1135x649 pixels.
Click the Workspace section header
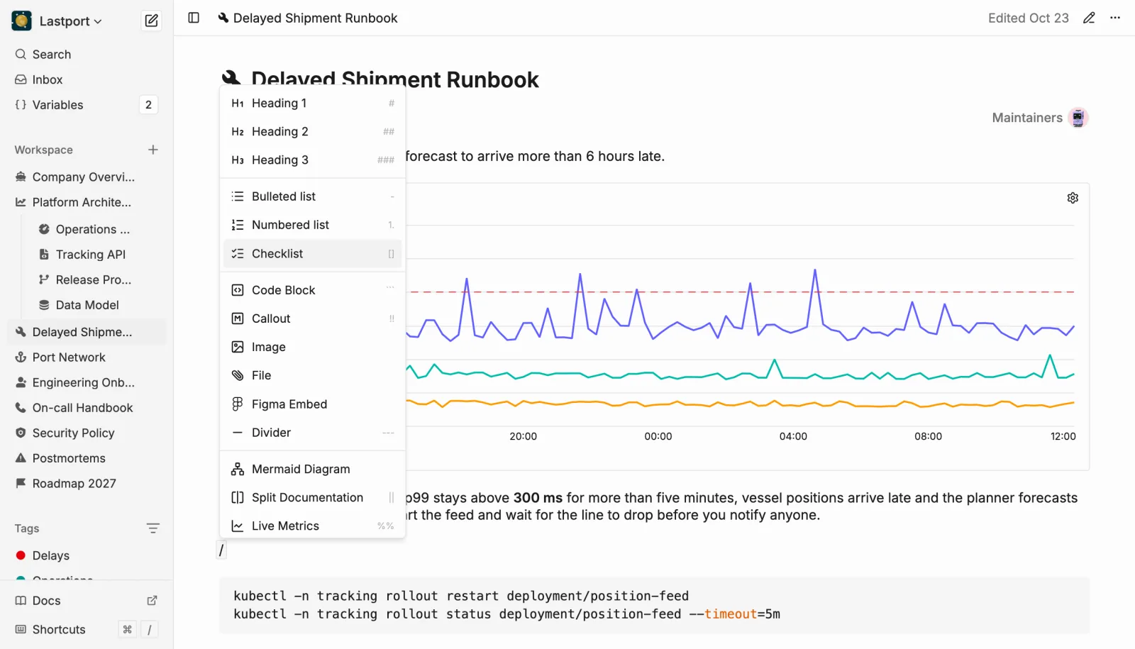tap(43, 150)
